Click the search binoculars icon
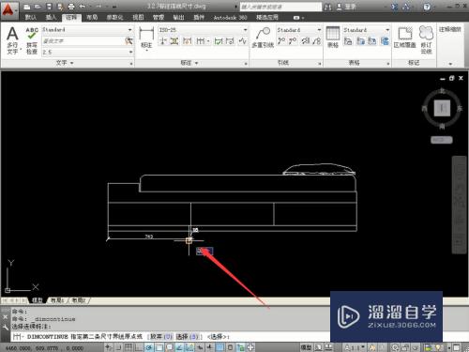 (x=327, y=7)
